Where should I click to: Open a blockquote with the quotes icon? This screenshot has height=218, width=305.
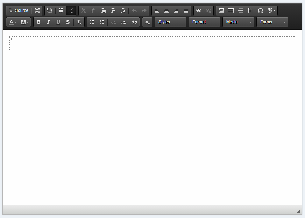[x=134, y=22]
